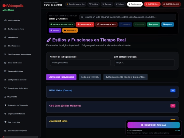Switch to Manualmente (Menú y Elementos) tab

[x=125, y=77]
